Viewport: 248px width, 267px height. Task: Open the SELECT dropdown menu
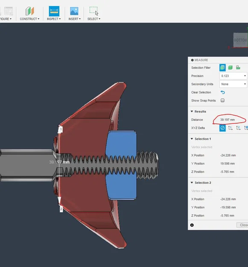(94, 19)
